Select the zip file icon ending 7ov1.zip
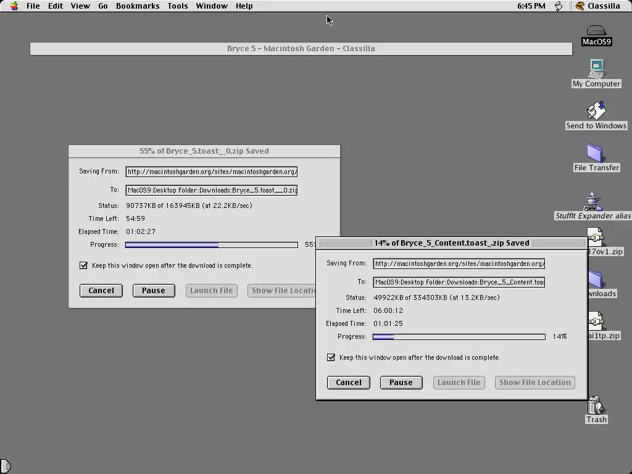Screen dimensions: 632x474 tap(596, 237)
